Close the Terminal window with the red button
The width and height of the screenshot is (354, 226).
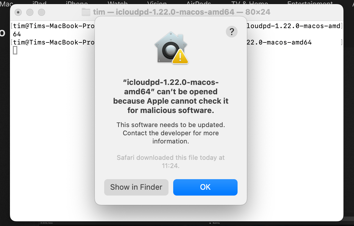click(18, 12)
